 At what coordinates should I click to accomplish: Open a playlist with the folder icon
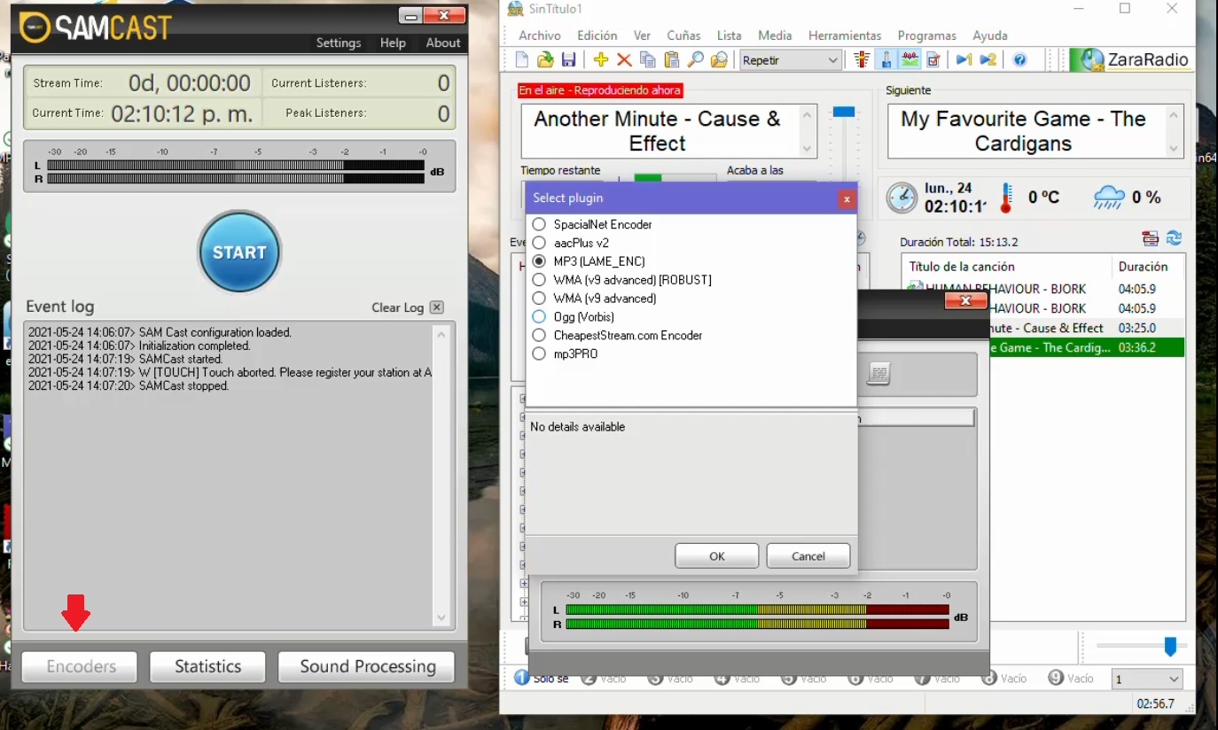tap(545, 59)
